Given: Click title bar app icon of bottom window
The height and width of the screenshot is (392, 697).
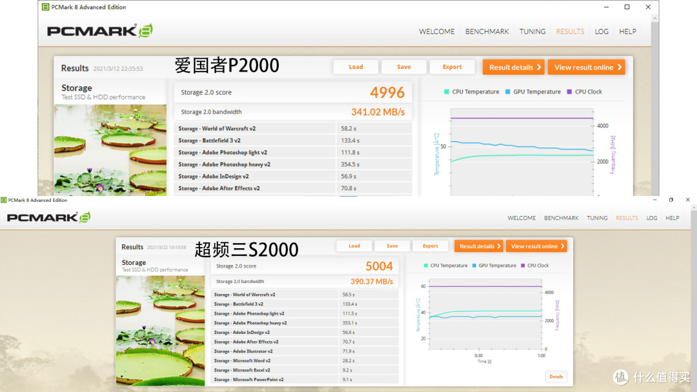Looking at the screenshot, I should tap(4, 201).
